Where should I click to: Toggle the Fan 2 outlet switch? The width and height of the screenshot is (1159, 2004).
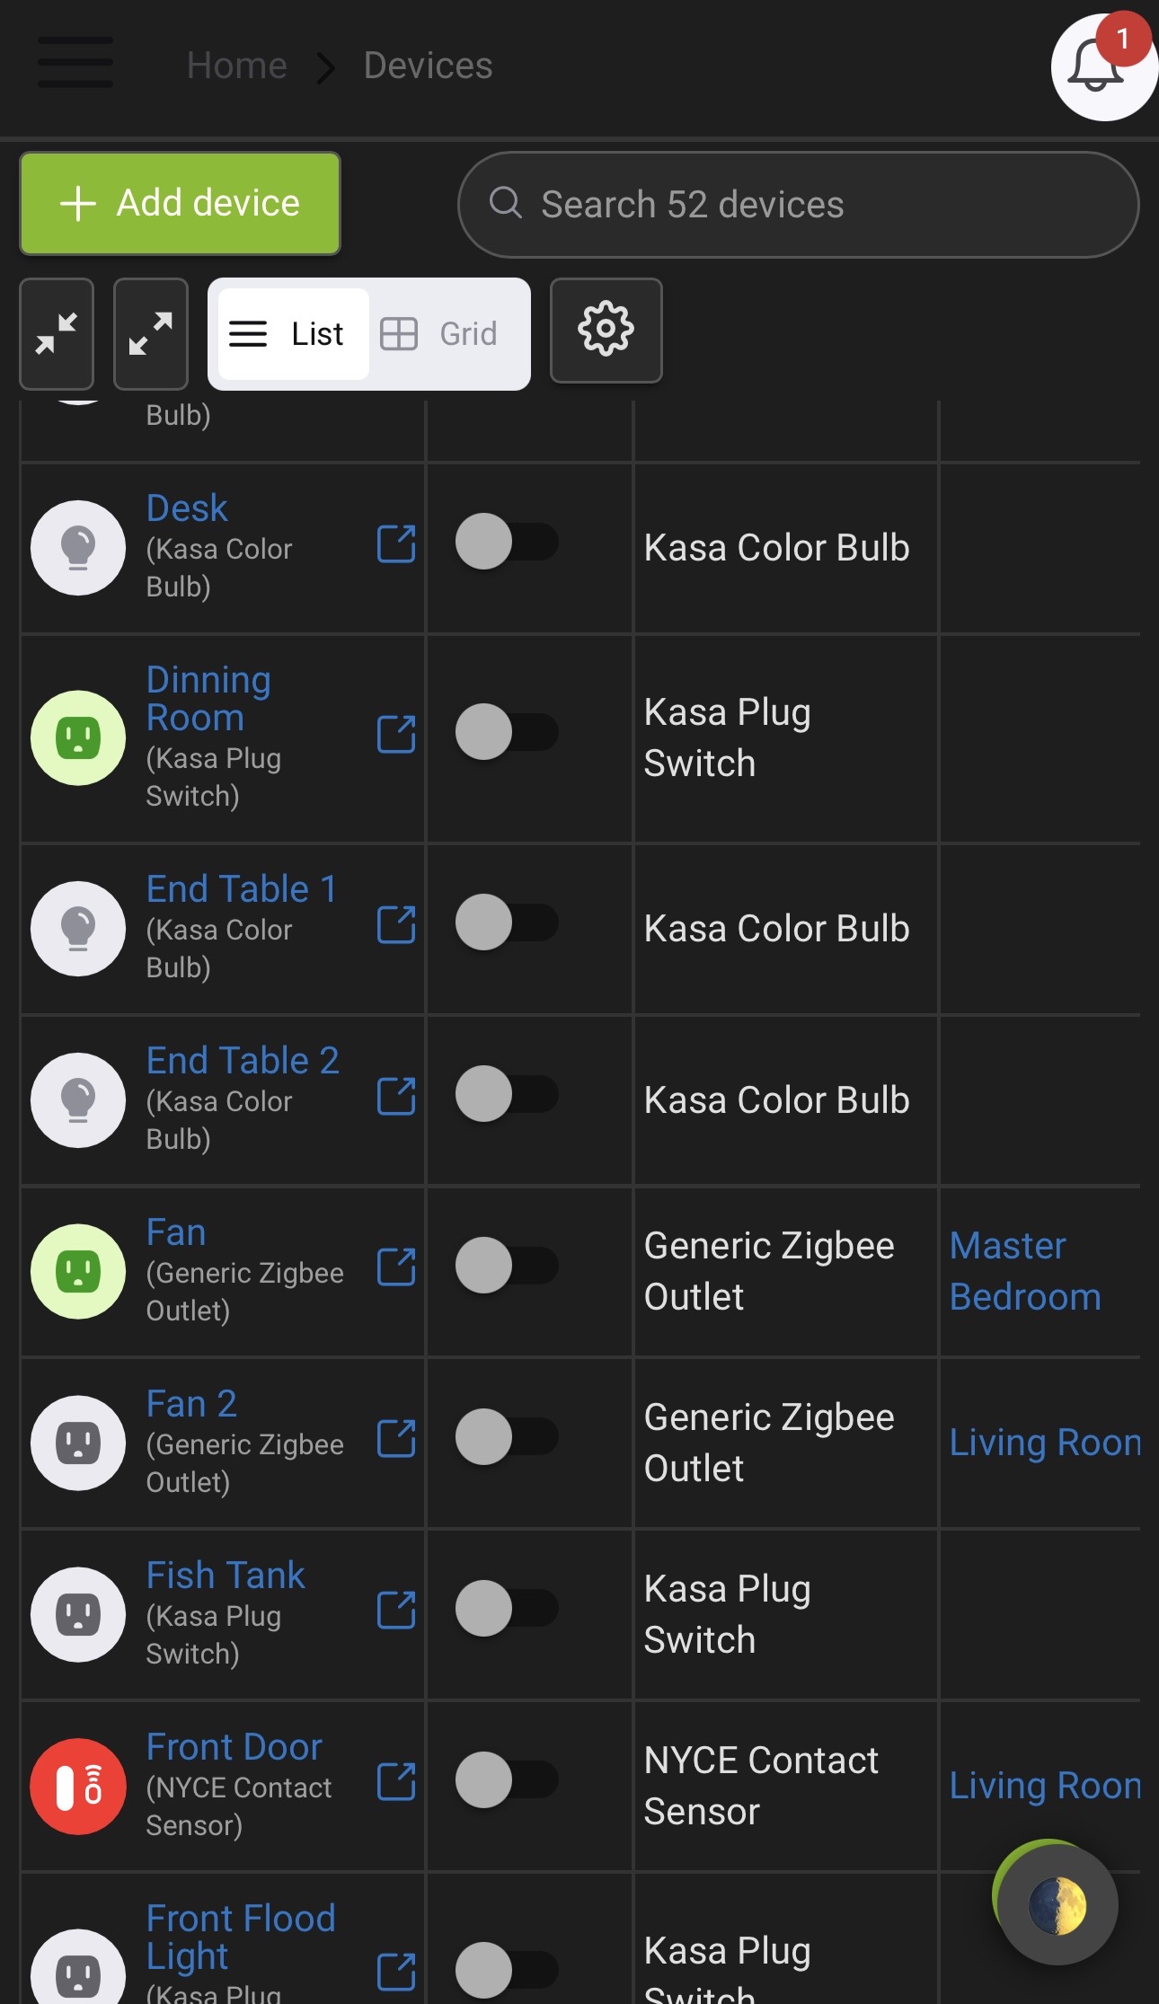(507, 1436)
